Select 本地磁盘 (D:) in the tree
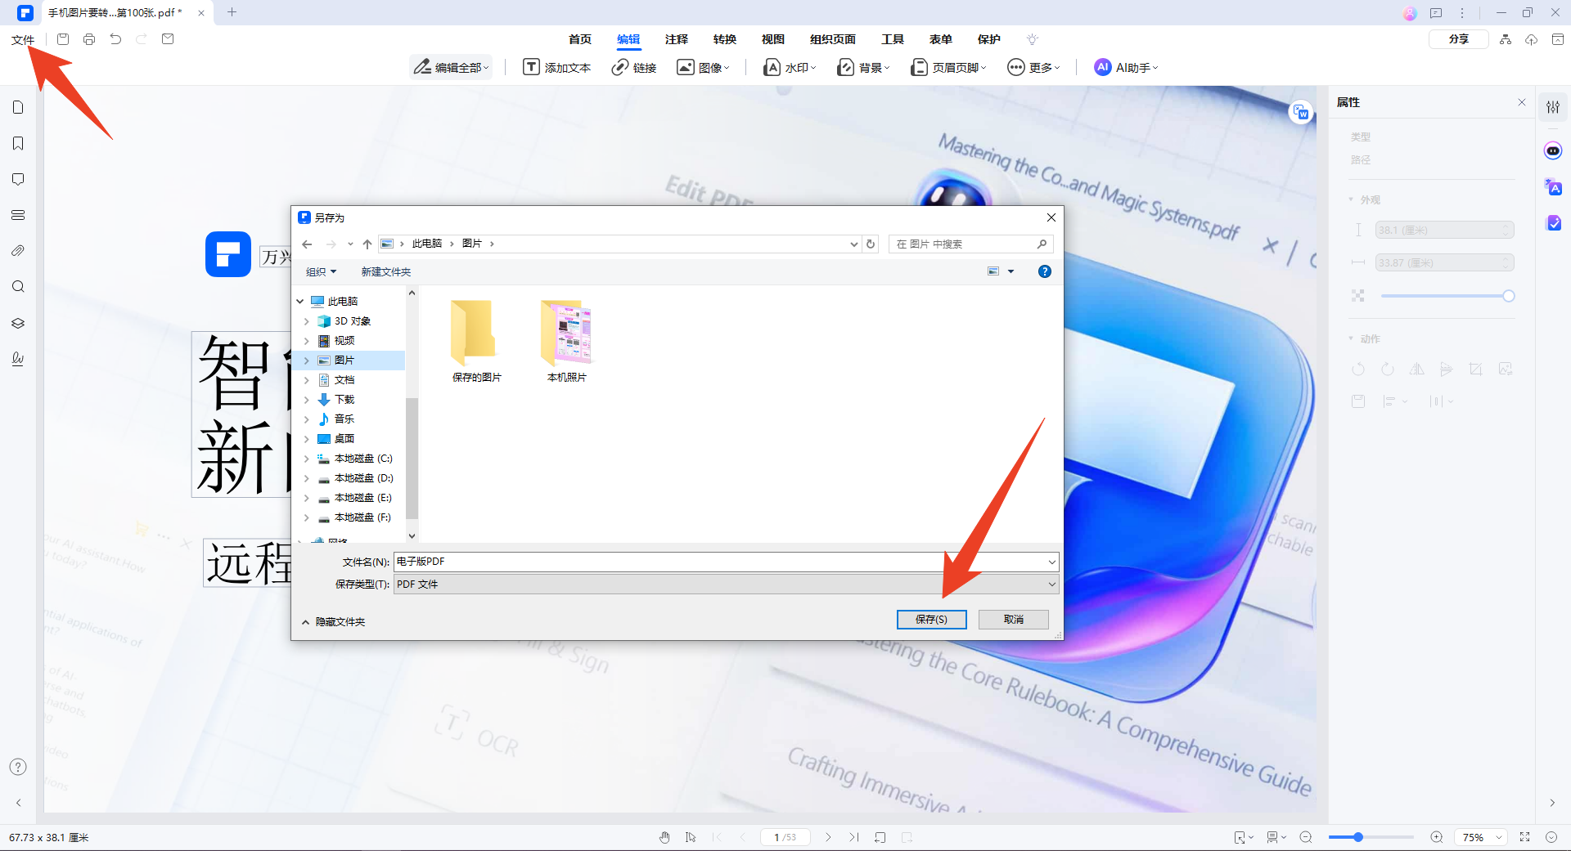 pos(363,478)
